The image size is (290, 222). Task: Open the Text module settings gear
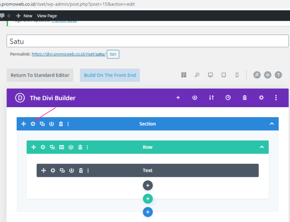point(53,171)
